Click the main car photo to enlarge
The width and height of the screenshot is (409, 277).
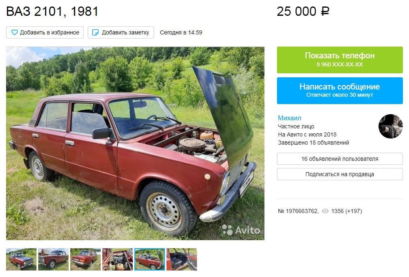click(135, 143)
